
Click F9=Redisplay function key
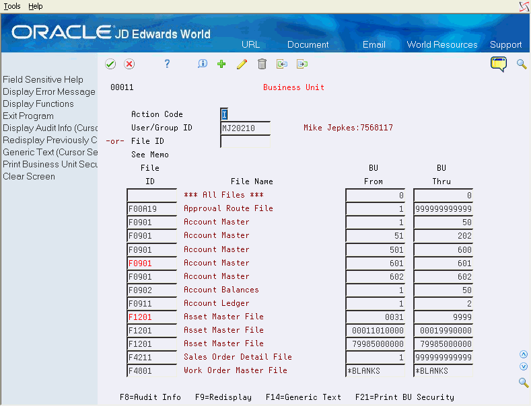[223, 397]
